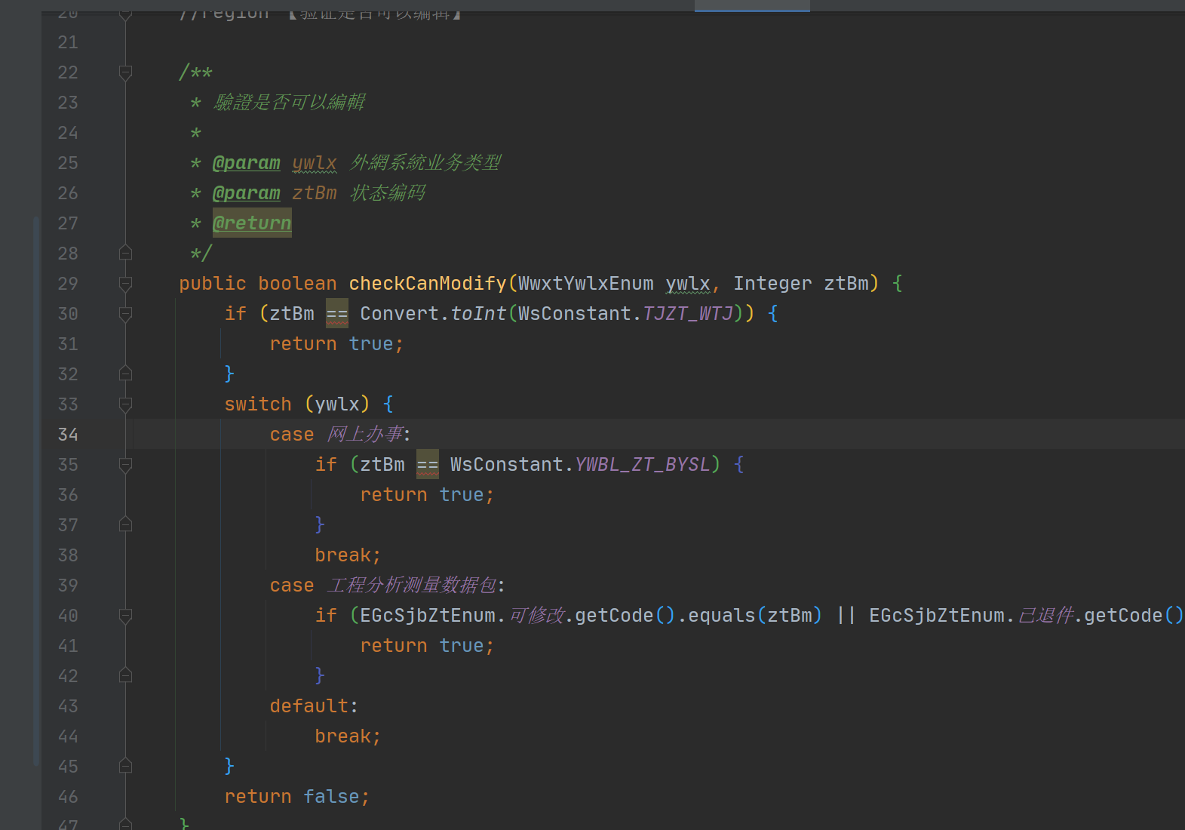Fold the if block on line 40
1185x830 pixels.
[x=125, y=616]
